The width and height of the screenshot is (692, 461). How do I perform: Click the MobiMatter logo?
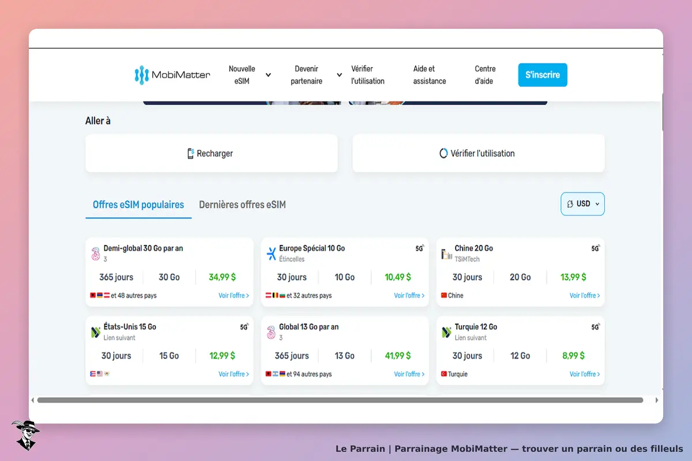(172, 75)
